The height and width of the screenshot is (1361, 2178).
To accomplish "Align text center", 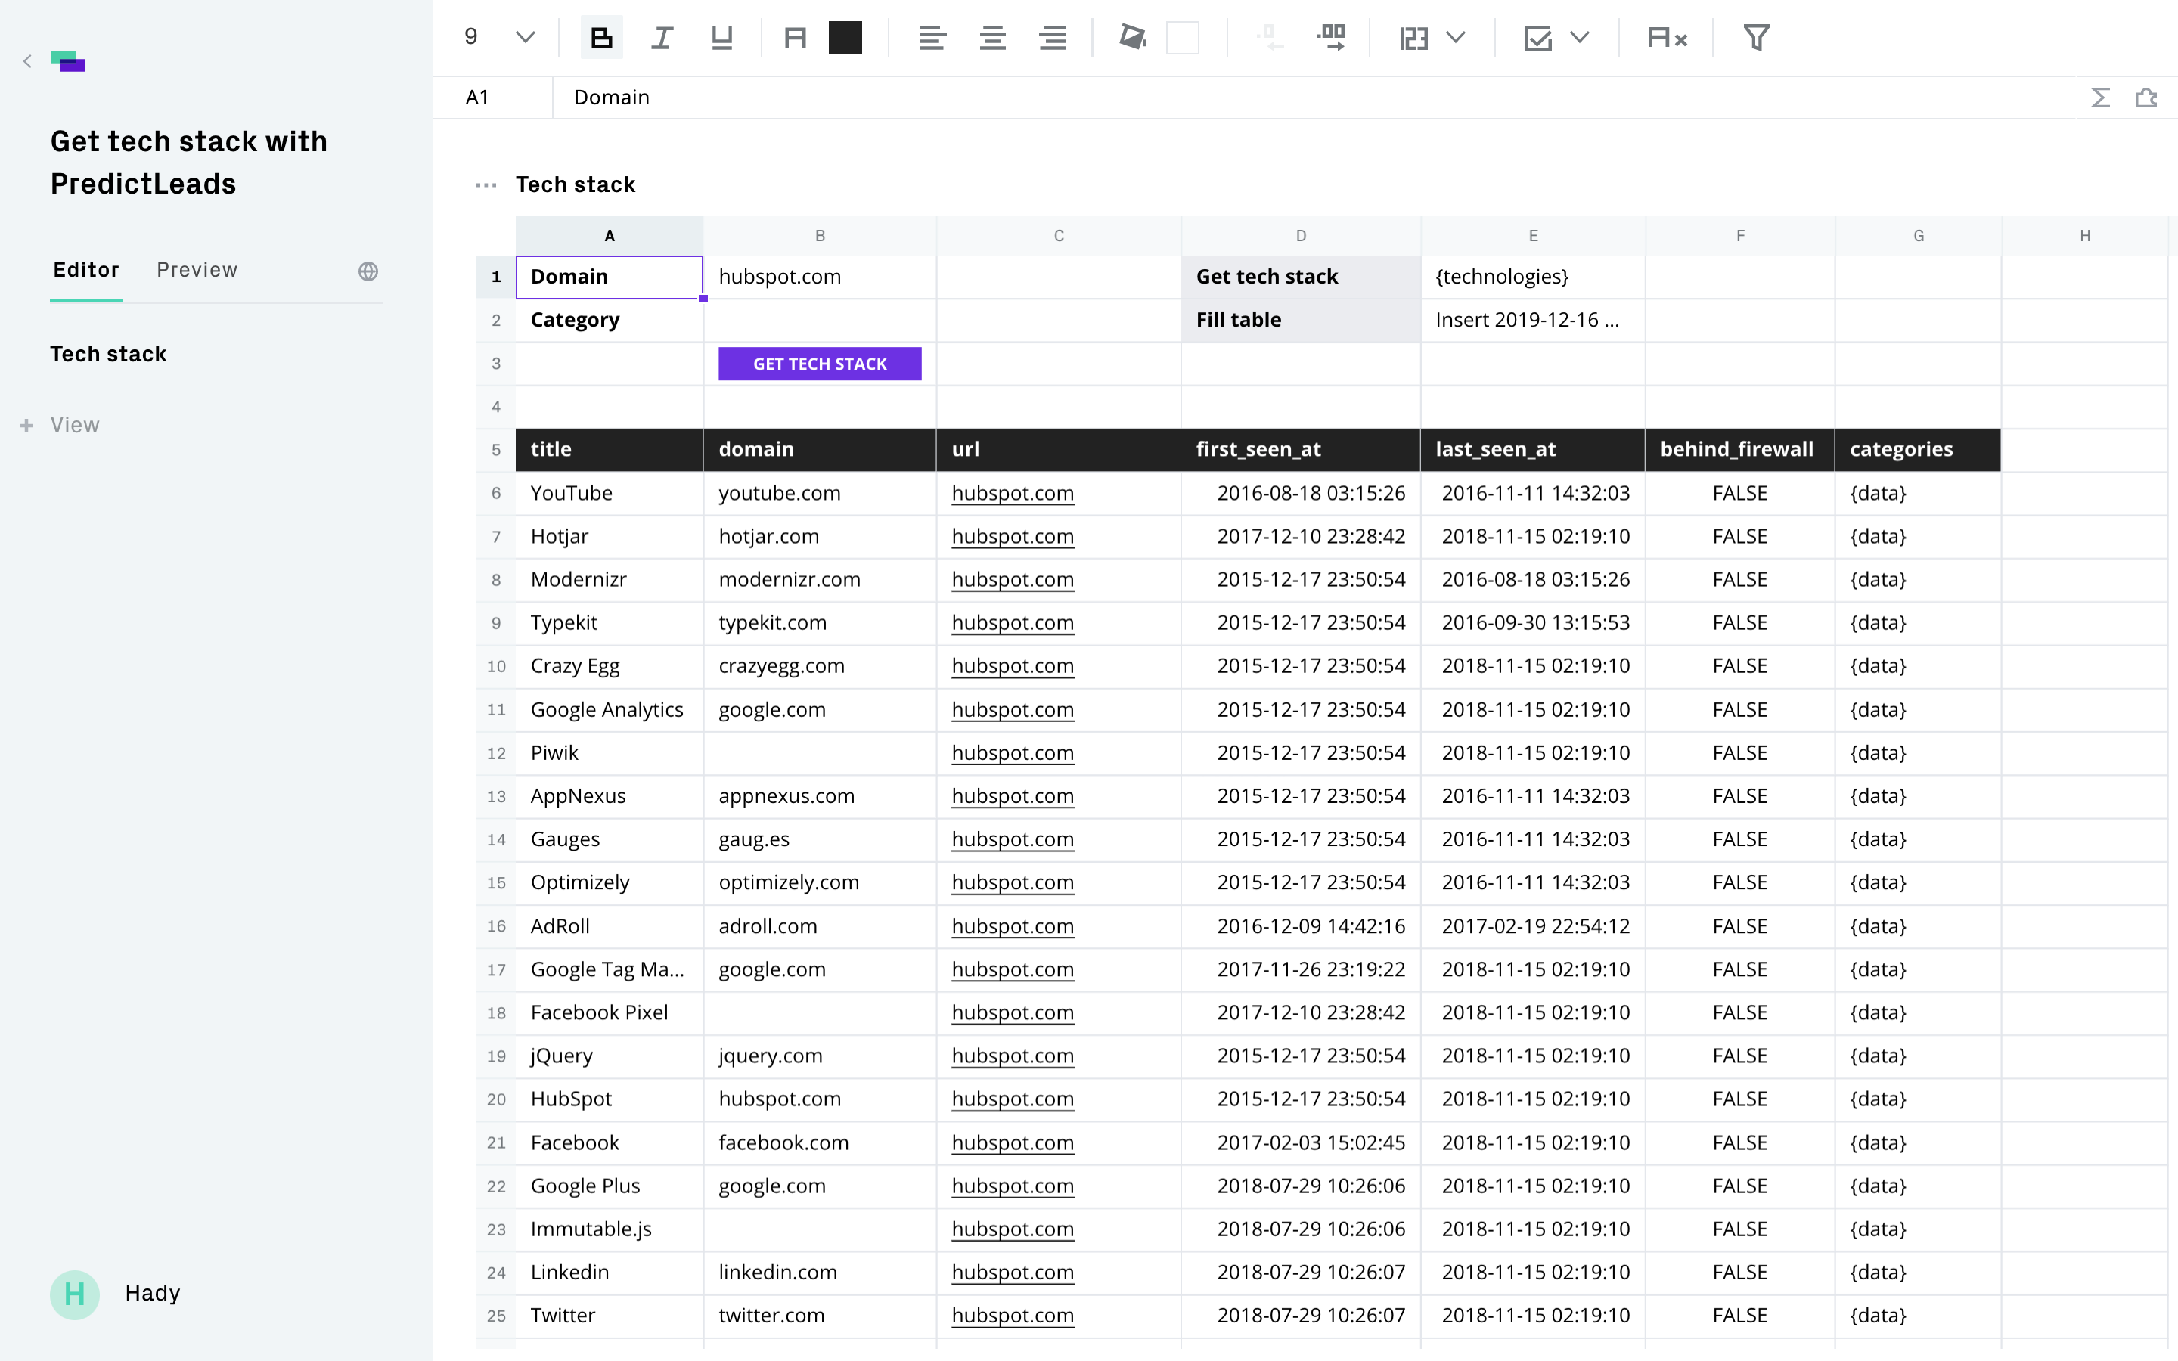I will [x=991, y=38].
